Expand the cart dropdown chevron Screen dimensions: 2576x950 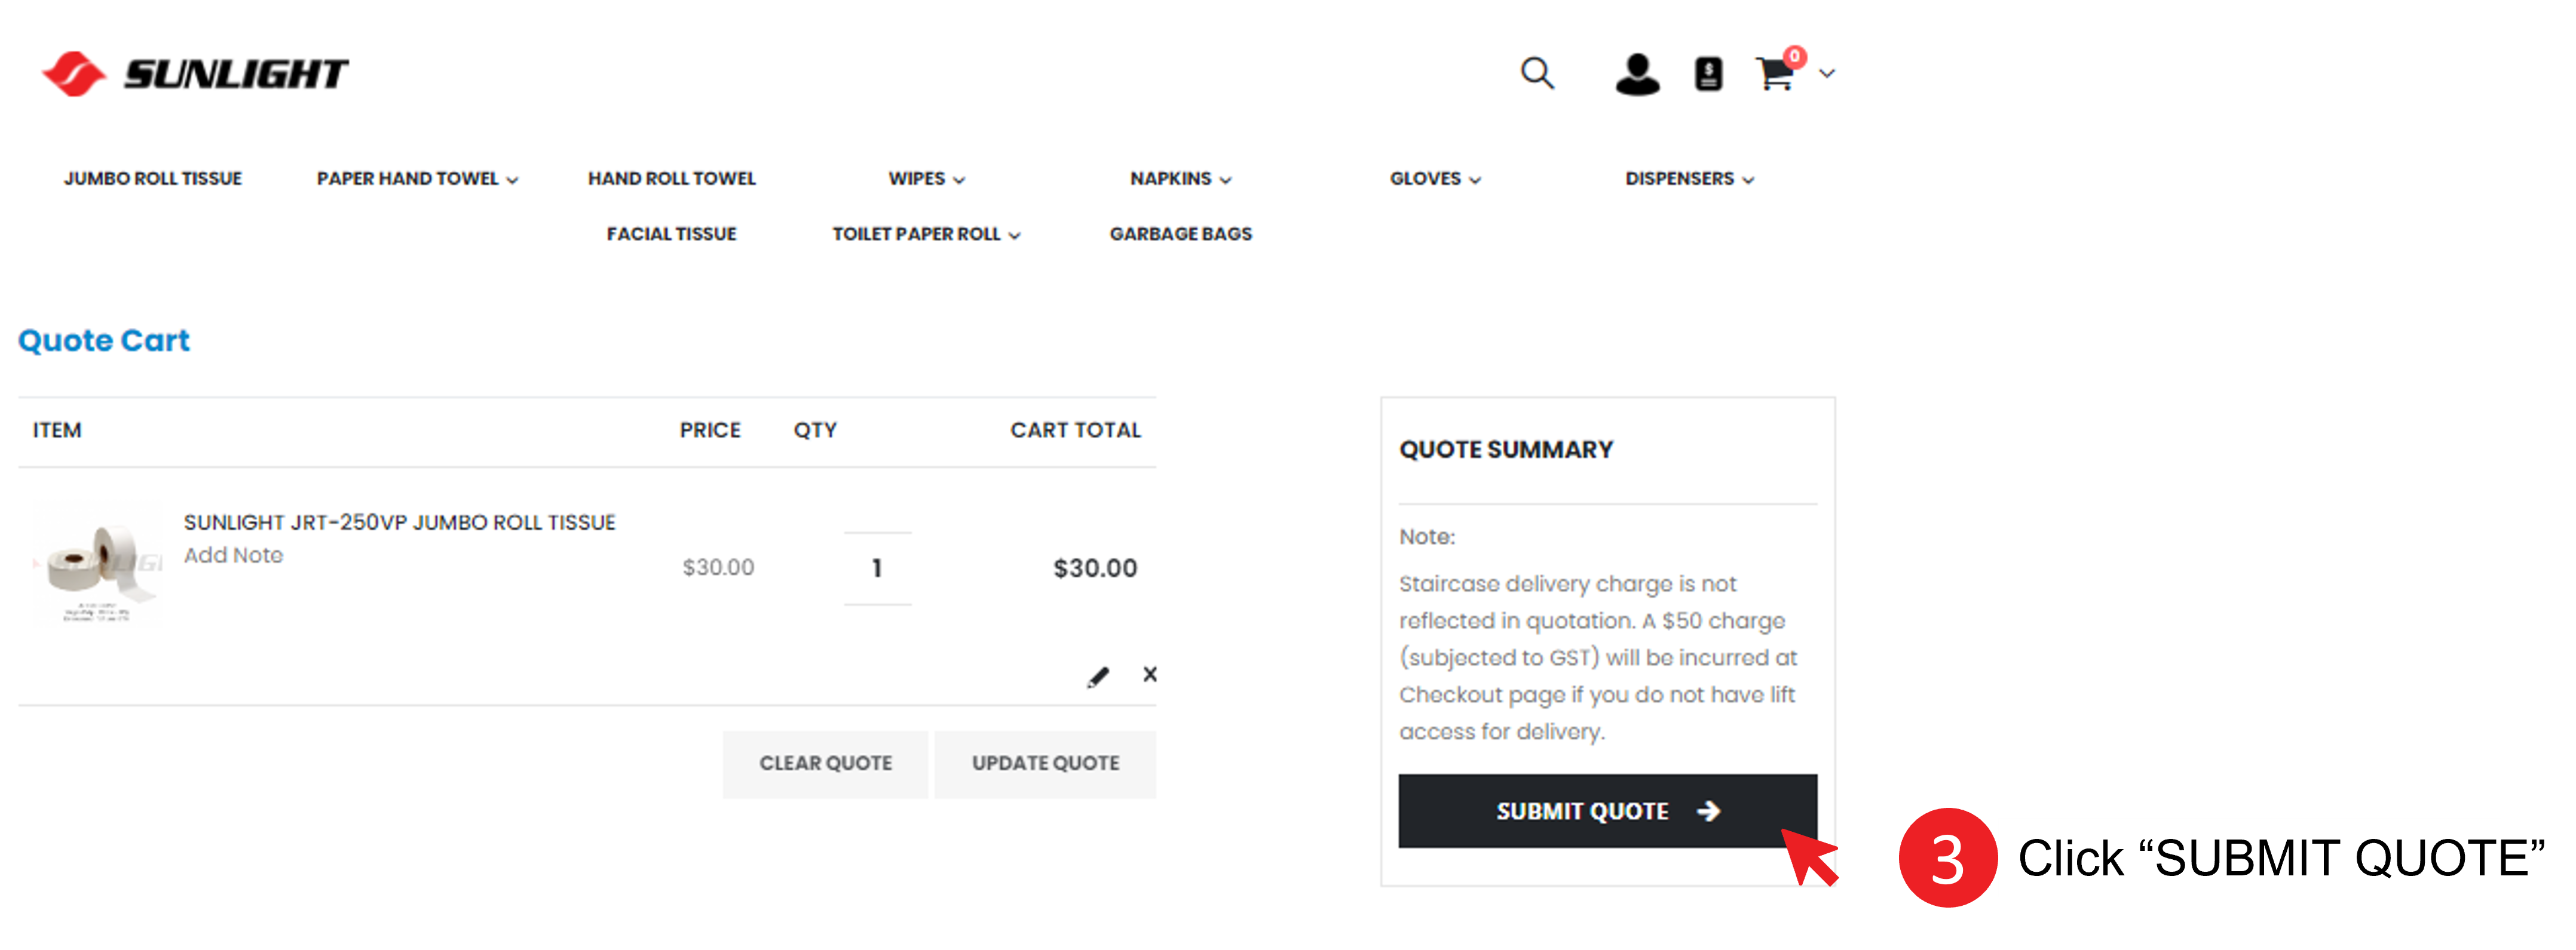(1827, 74)
